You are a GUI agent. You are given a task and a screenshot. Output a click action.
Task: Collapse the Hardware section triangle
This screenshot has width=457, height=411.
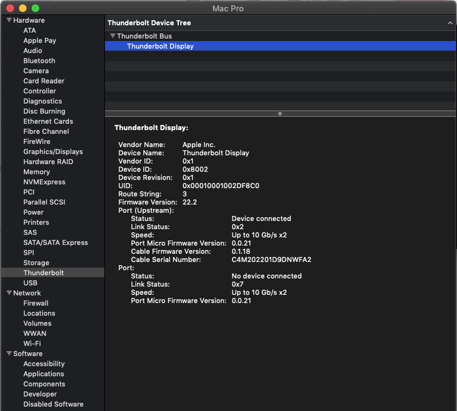[x=9, y=20]
